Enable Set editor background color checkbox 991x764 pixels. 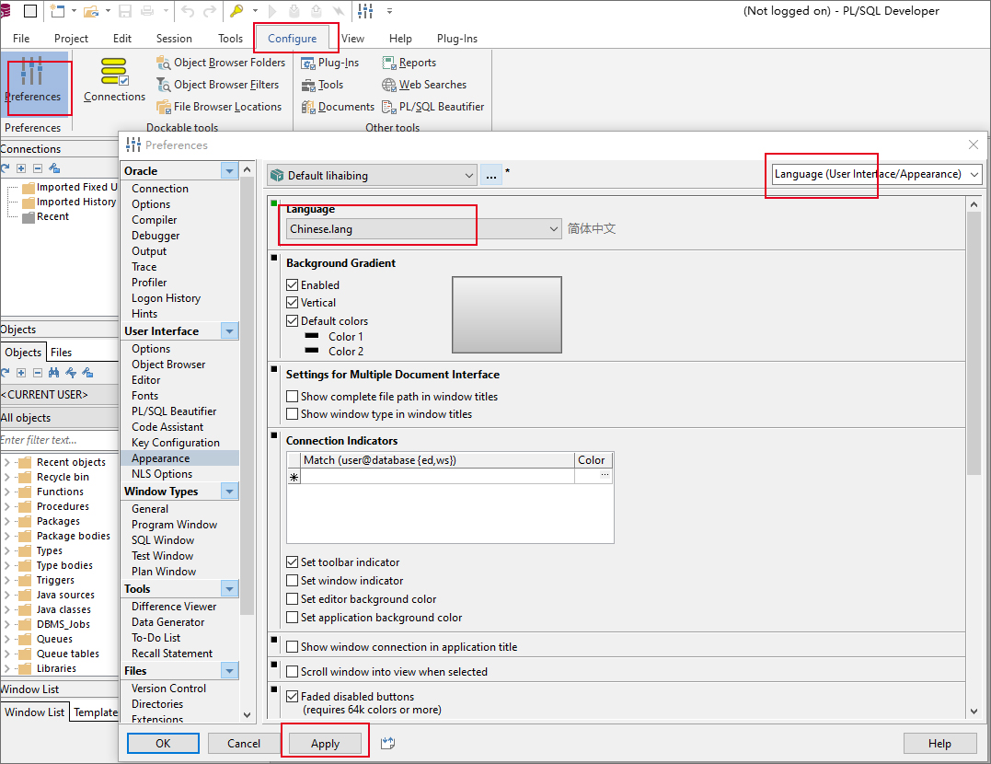tap(292, 599)
